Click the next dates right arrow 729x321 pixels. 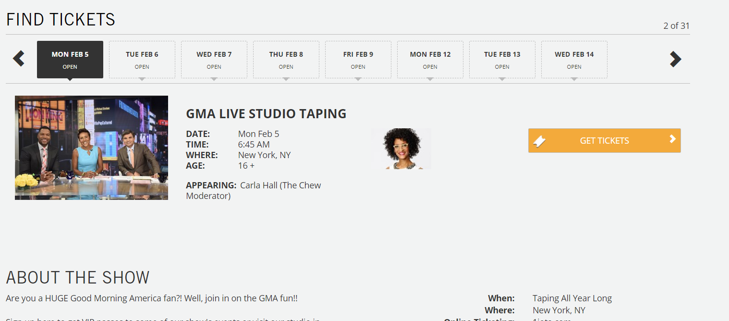(x=675, y=59)
